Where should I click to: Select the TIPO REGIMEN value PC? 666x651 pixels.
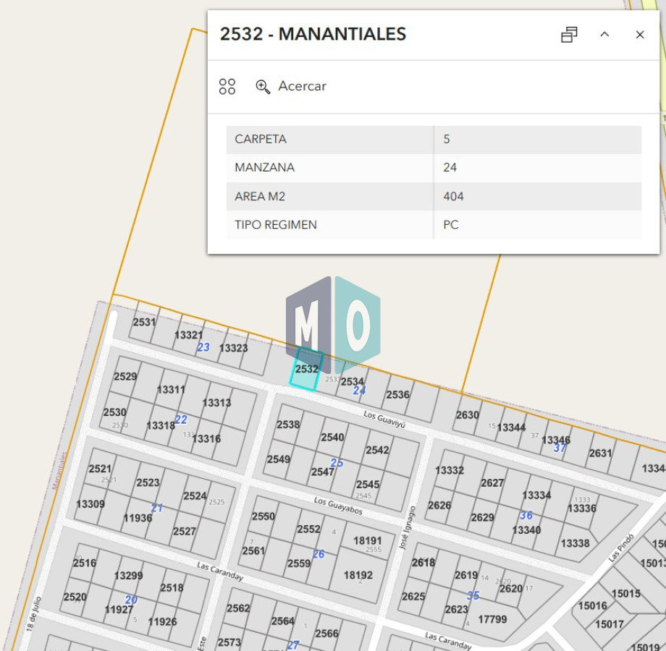coord(538,225)
